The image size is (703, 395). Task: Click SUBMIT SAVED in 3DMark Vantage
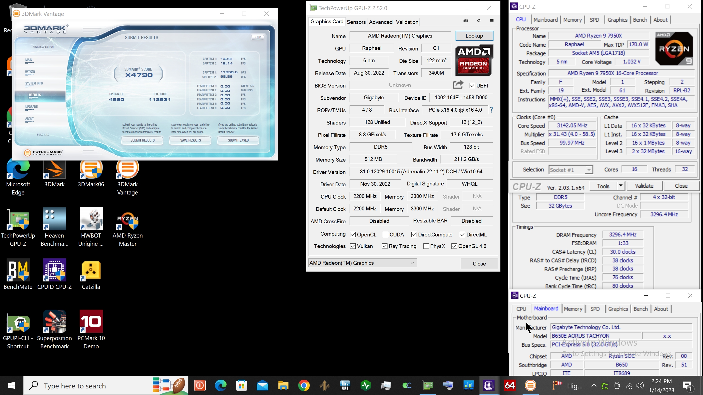coord(238,140)
